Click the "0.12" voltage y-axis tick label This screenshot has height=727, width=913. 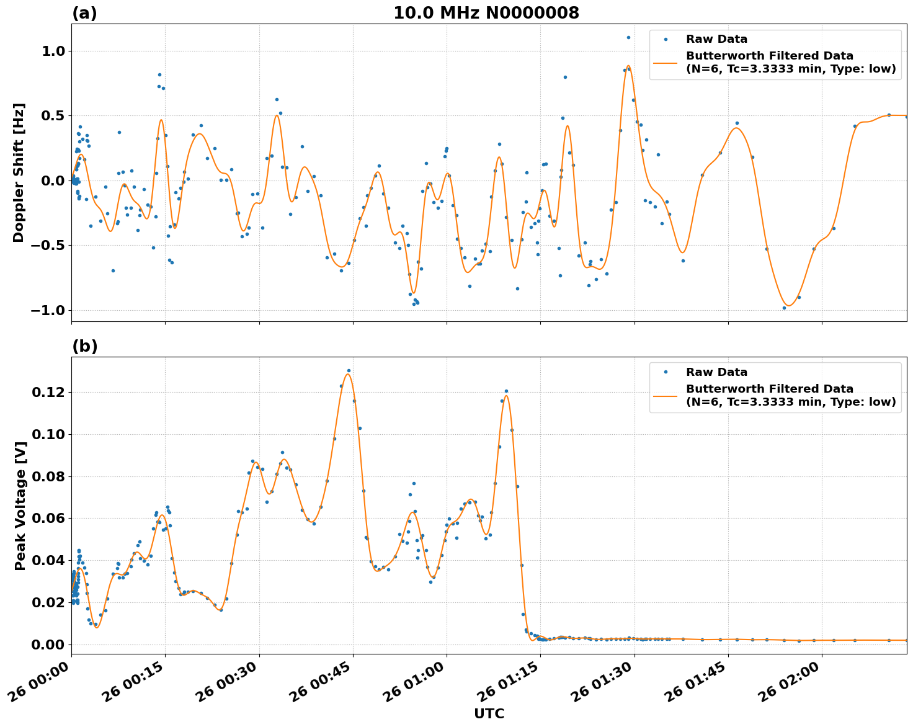coord(49,393)
